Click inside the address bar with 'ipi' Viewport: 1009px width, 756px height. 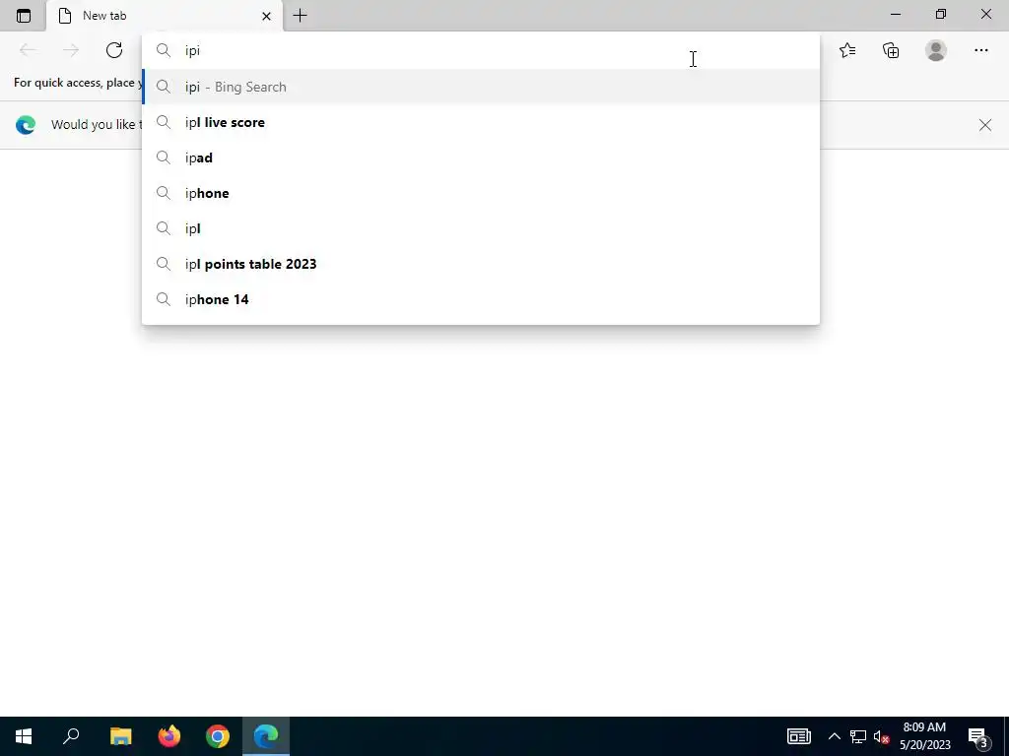tap(481, 50)
